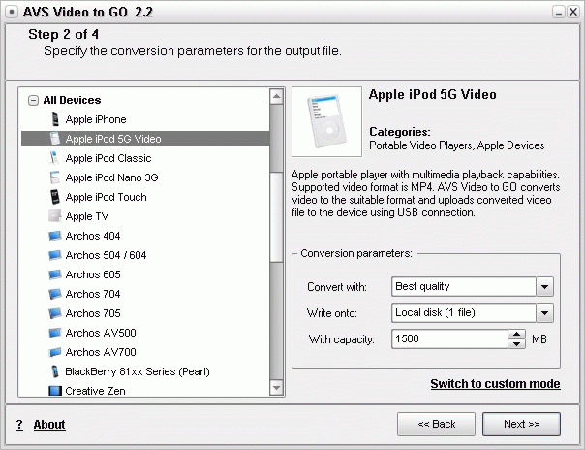This screenshot has height=450, width=585.
Task: Select Apple iPod Nano 3G row
Action: 145,177
